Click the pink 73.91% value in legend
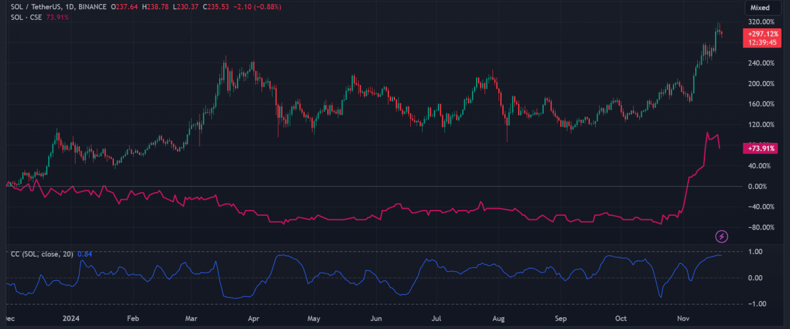790x329 pixels. [56, 16]
